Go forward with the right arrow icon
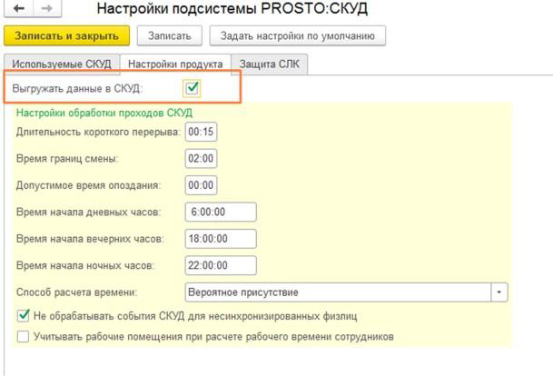The image size is (553, 376). pos(47,8)
